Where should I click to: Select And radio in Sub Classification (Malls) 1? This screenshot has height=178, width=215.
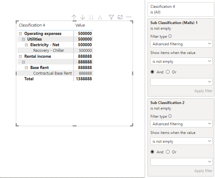pyautogui.click(x=152, y=72)
